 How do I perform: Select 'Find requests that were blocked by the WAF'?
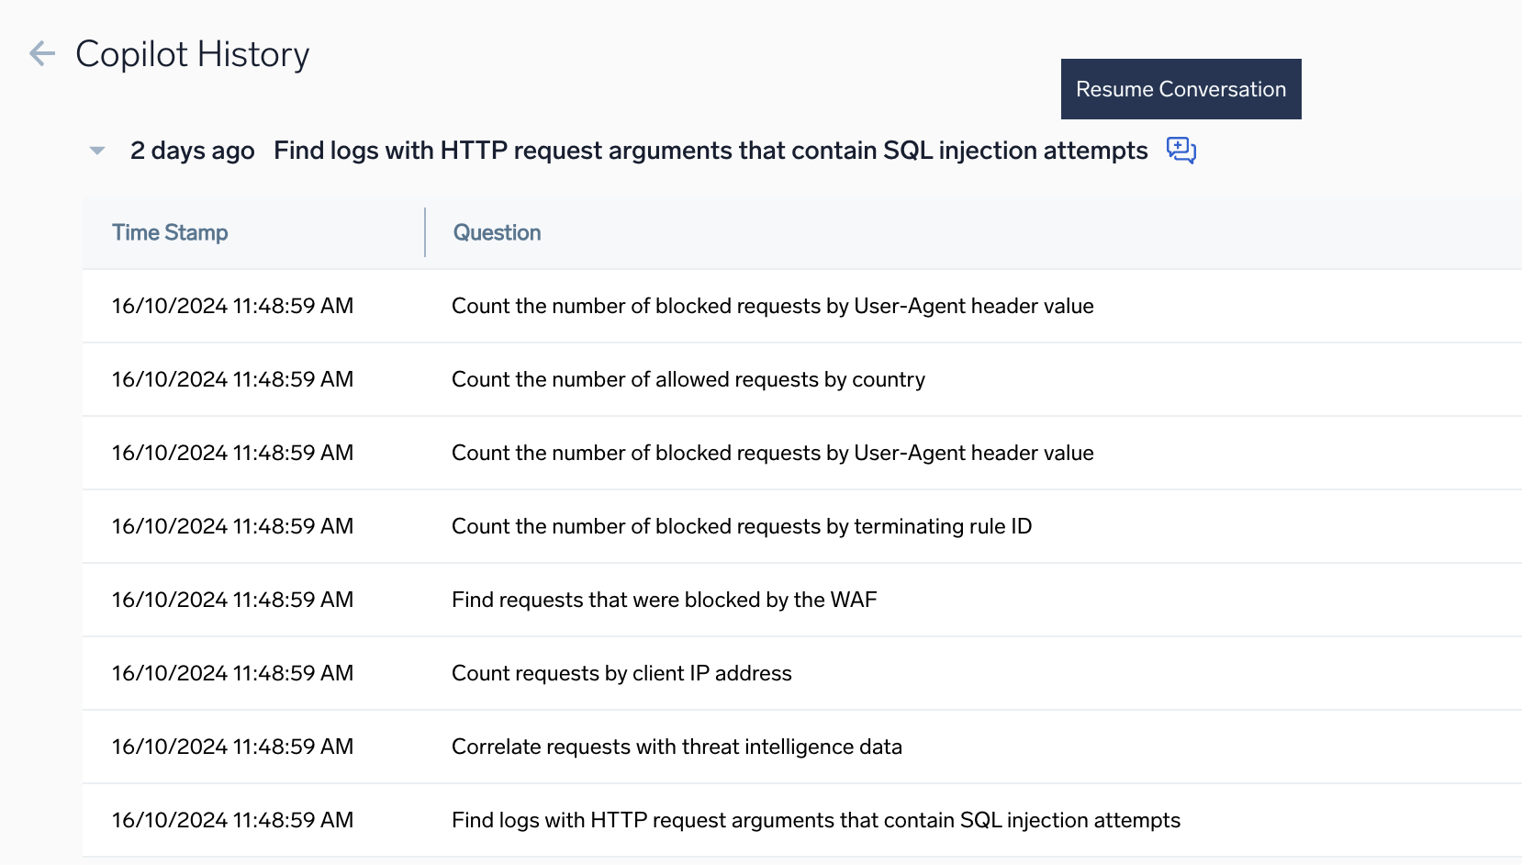(x=664, y=601)
